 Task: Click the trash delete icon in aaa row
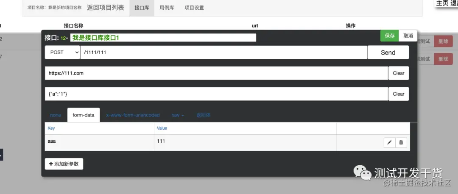pyautogui.click(x=401, y=142)
